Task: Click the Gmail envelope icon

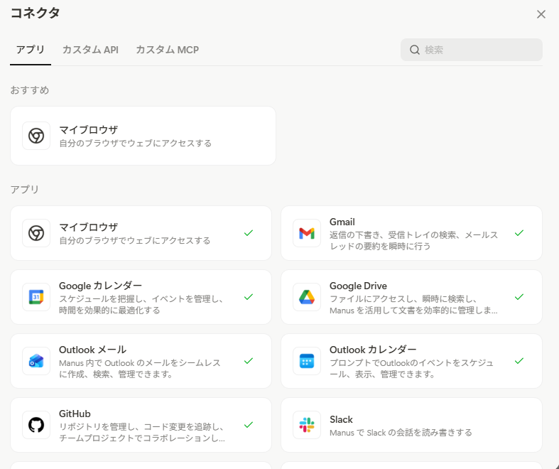Action: pyautogui.click(x=306, y=233)
